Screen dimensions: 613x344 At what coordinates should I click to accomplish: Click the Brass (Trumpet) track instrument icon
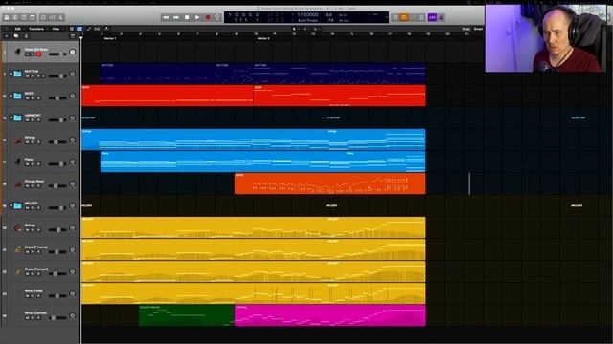pyautogui.click(x=17, y=271)
